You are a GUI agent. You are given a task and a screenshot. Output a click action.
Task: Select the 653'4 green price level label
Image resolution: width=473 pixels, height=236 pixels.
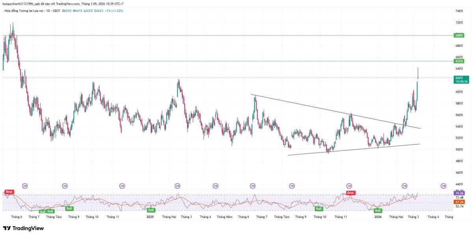coord(459,61)
